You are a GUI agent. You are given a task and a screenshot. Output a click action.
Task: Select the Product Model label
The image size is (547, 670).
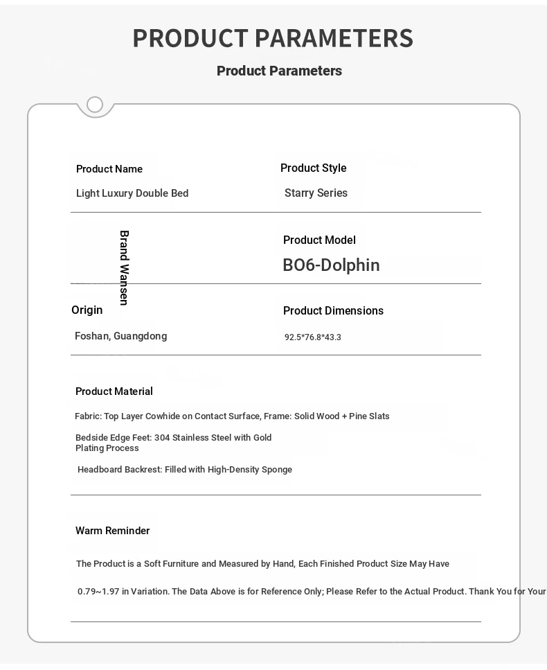click(x=319, y=240)
